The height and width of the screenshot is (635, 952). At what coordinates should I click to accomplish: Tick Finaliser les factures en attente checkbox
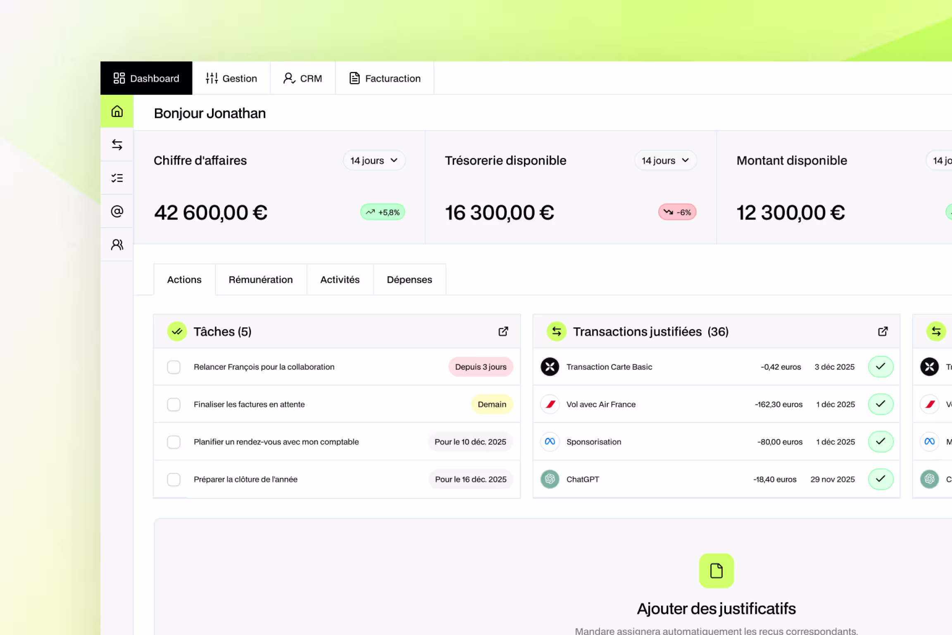[x=174, y=404]
